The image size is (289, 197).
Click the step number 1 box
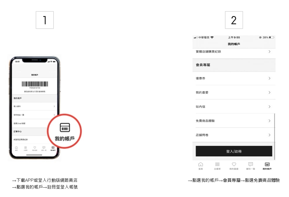point(45,20)
